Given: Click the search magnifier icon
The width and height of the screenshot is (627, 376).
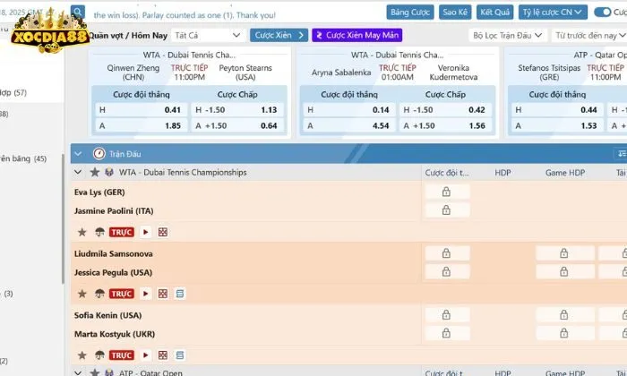Looking at the screenshot, I should point(78,13).
